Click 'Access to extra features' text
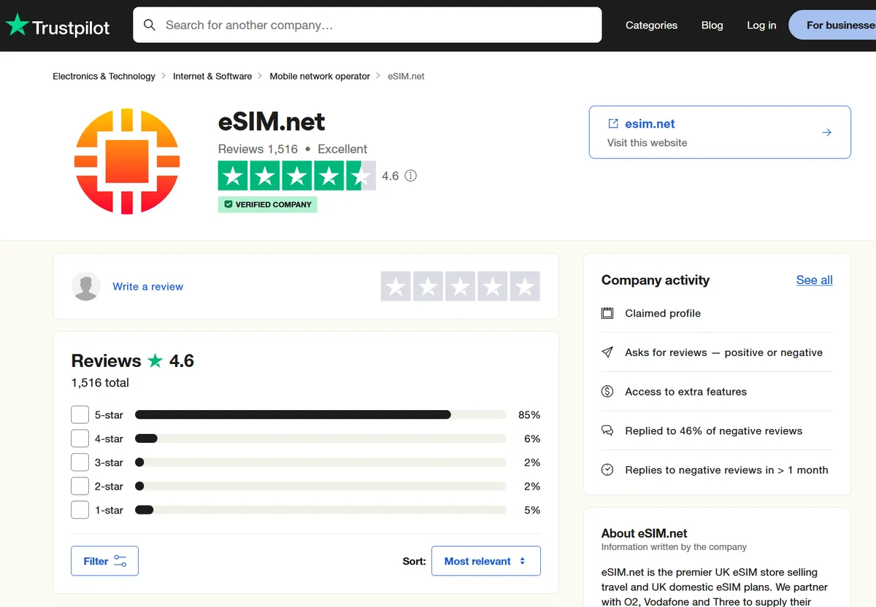 [685, 392]
